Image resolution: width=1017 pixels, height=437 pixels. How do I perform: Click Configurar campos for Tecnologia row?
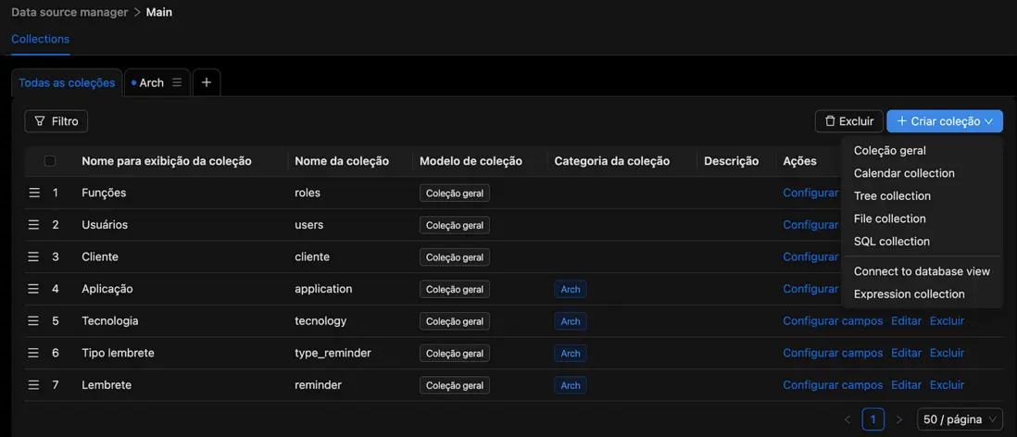pos(832,321)
